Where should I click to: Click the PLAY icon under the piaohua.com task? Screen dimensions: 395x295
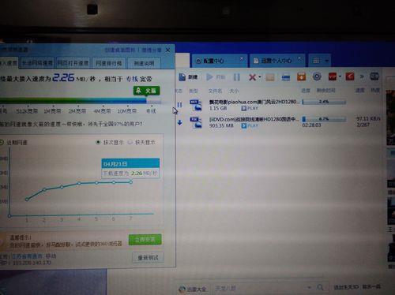(x=244, y=108)
